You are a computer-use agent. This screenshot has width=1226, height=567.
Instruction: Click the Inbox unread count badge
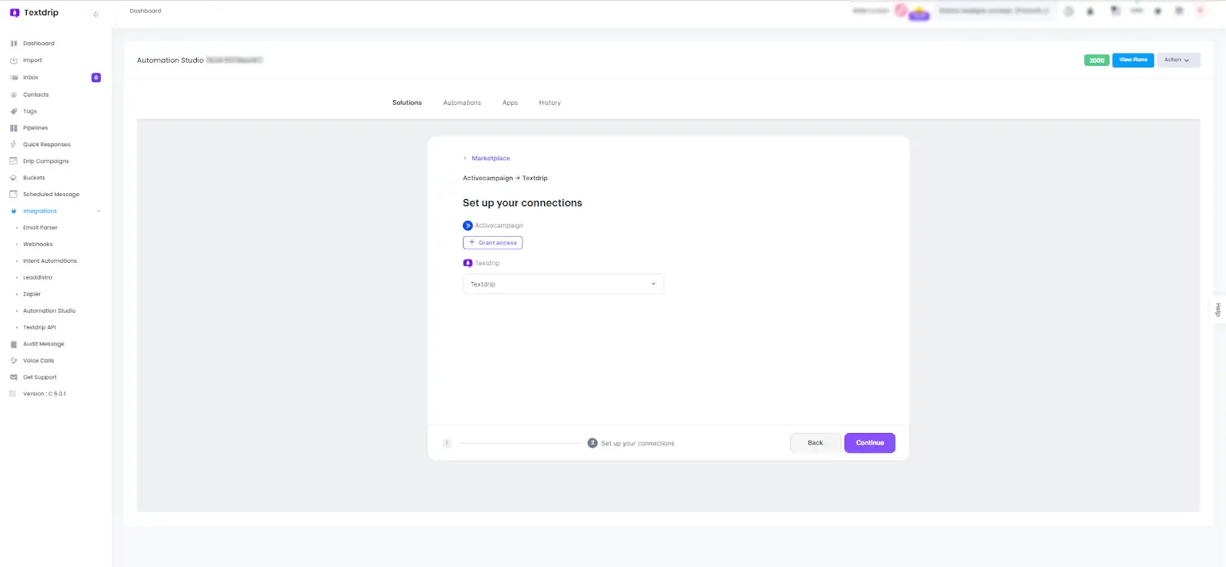coord(96,77)
